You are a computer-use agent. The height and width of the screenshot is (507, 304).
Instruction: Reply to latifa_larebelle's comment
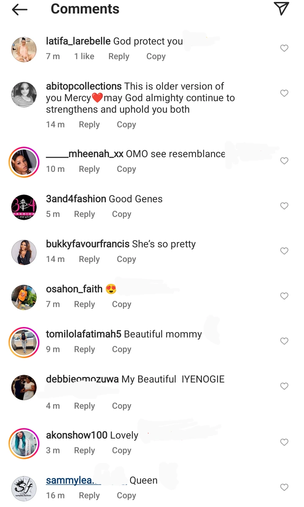click(x=119, y=57)
